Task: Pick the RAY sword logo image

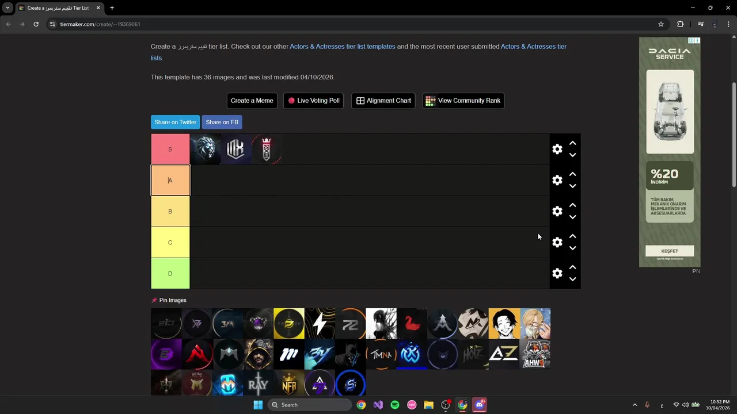Action: (258, 384)
